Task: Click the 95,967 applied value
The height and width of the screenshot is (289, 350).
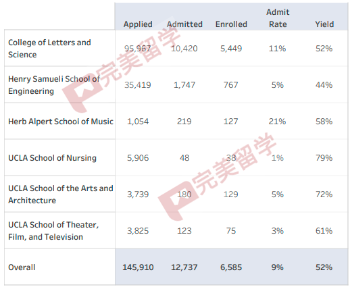Action: (138, 49)
